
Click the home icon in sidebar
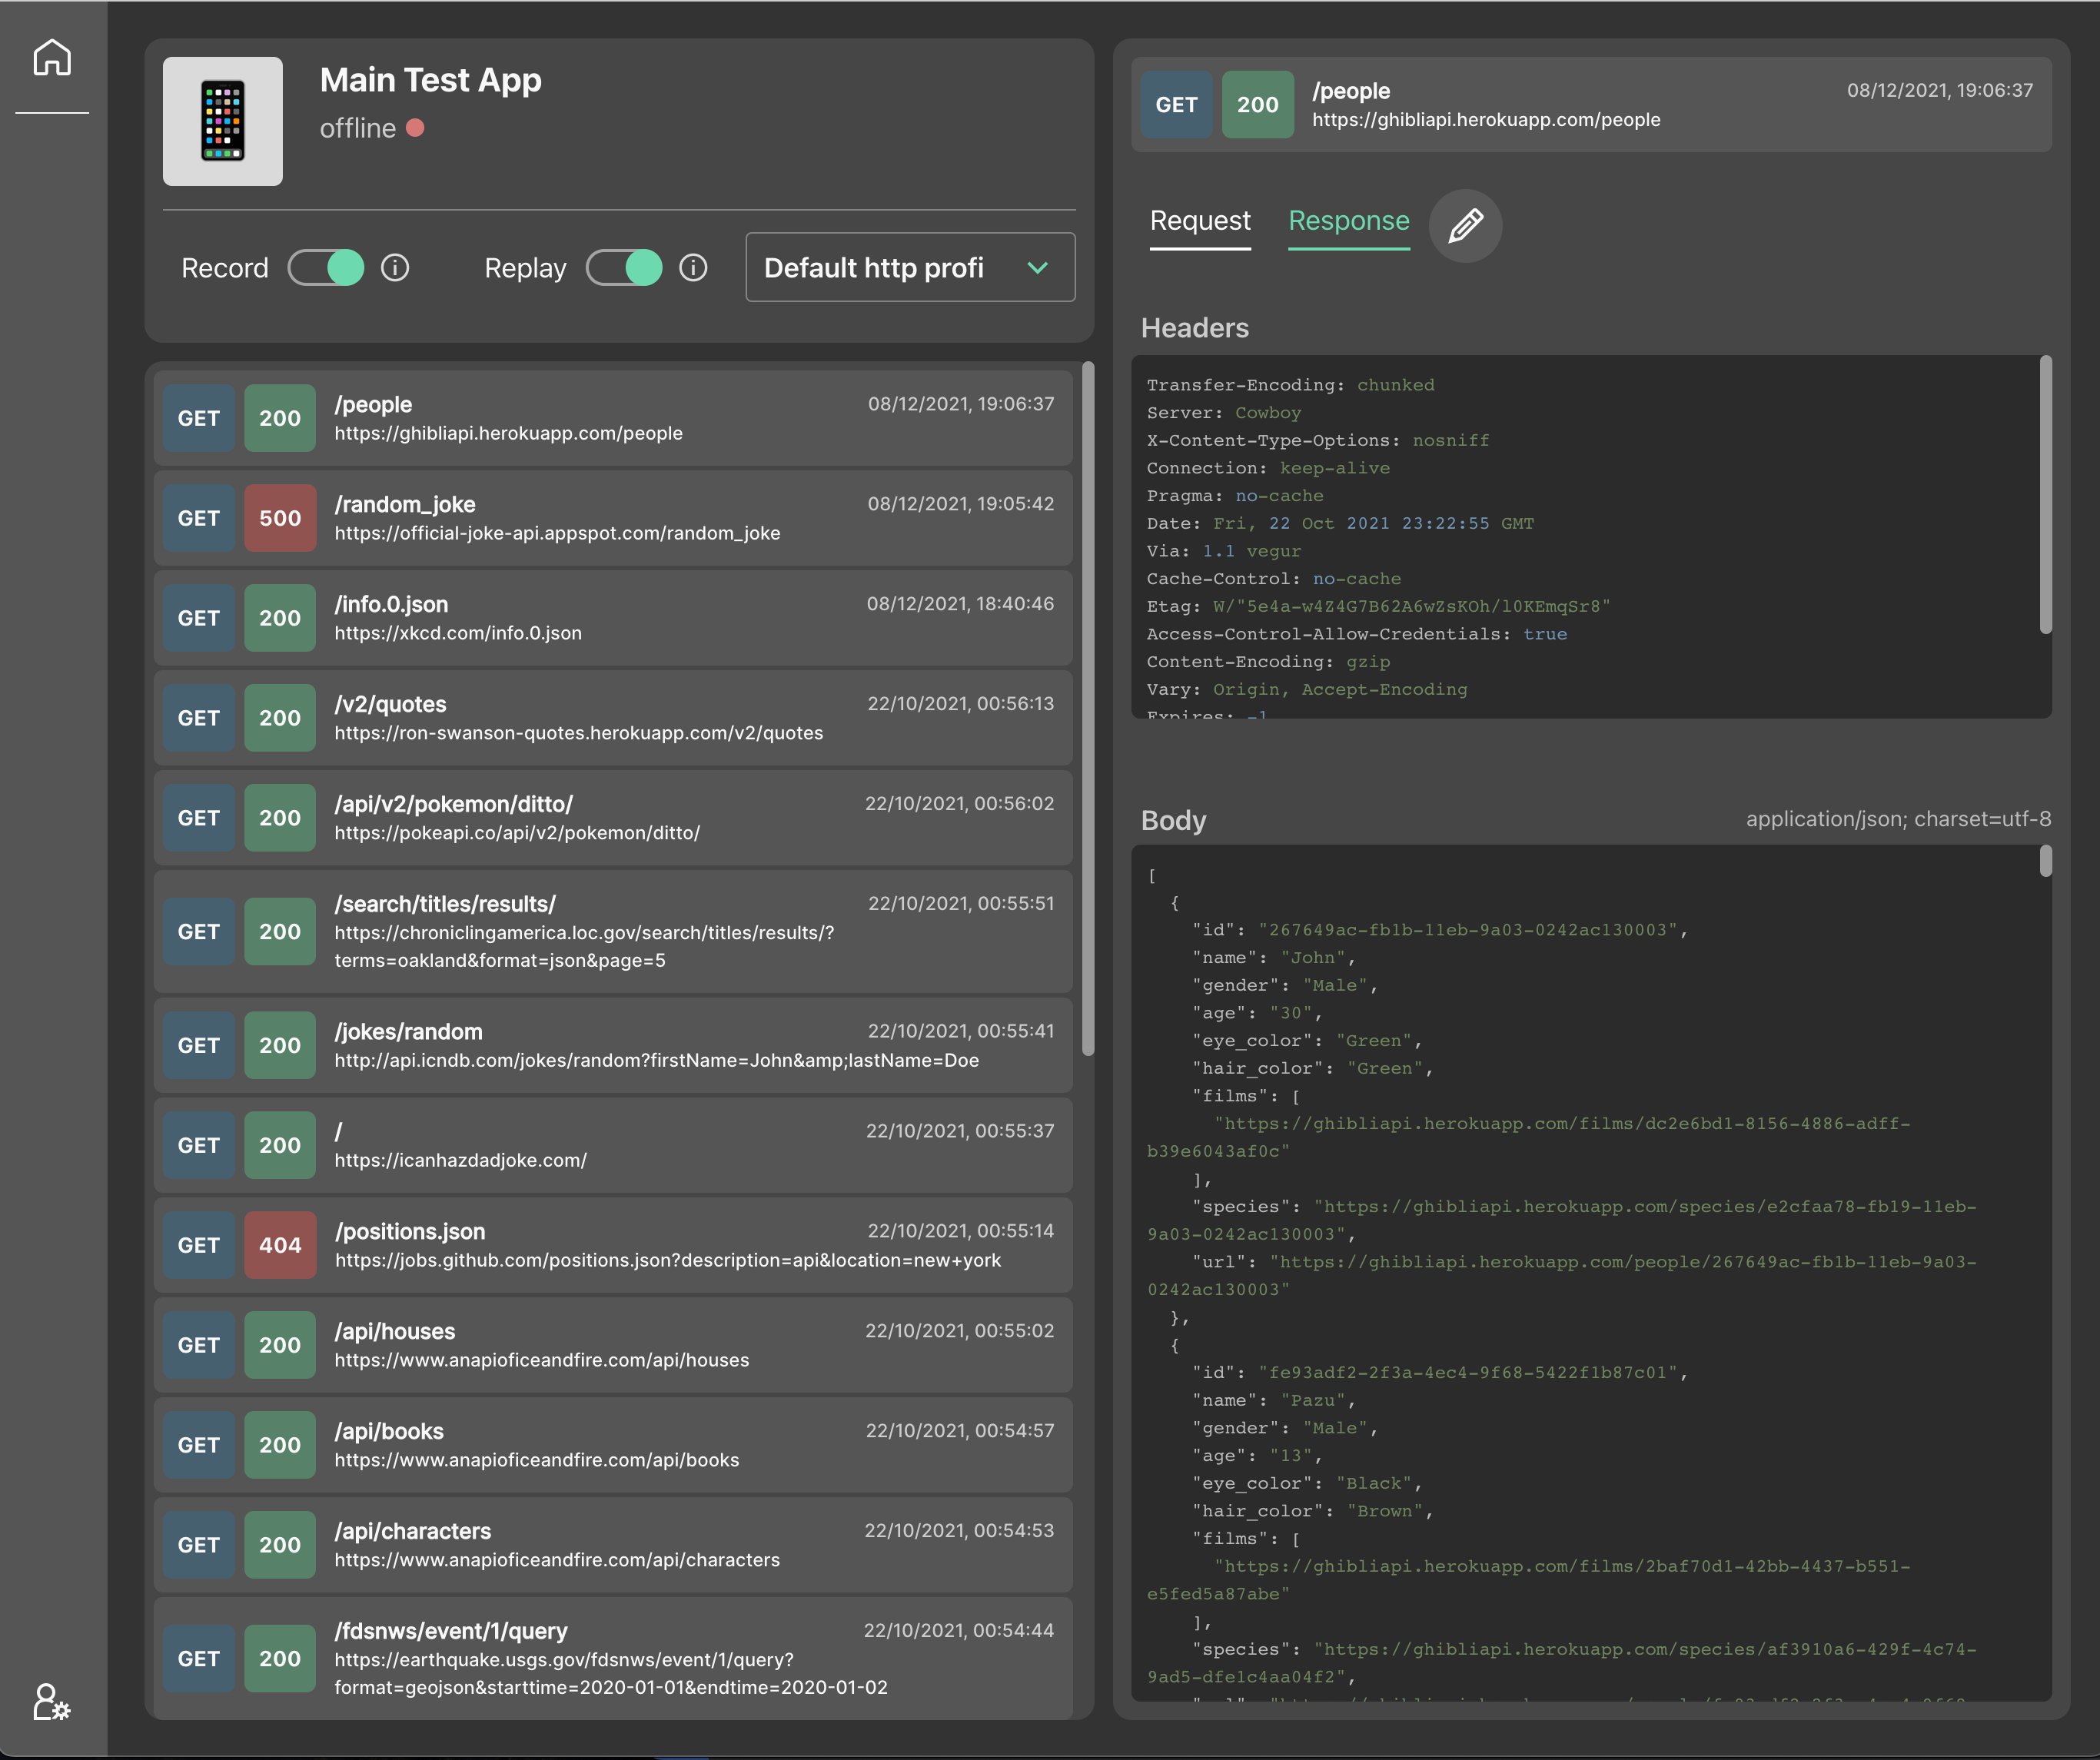pyautogui.click(x=52, y=58)
